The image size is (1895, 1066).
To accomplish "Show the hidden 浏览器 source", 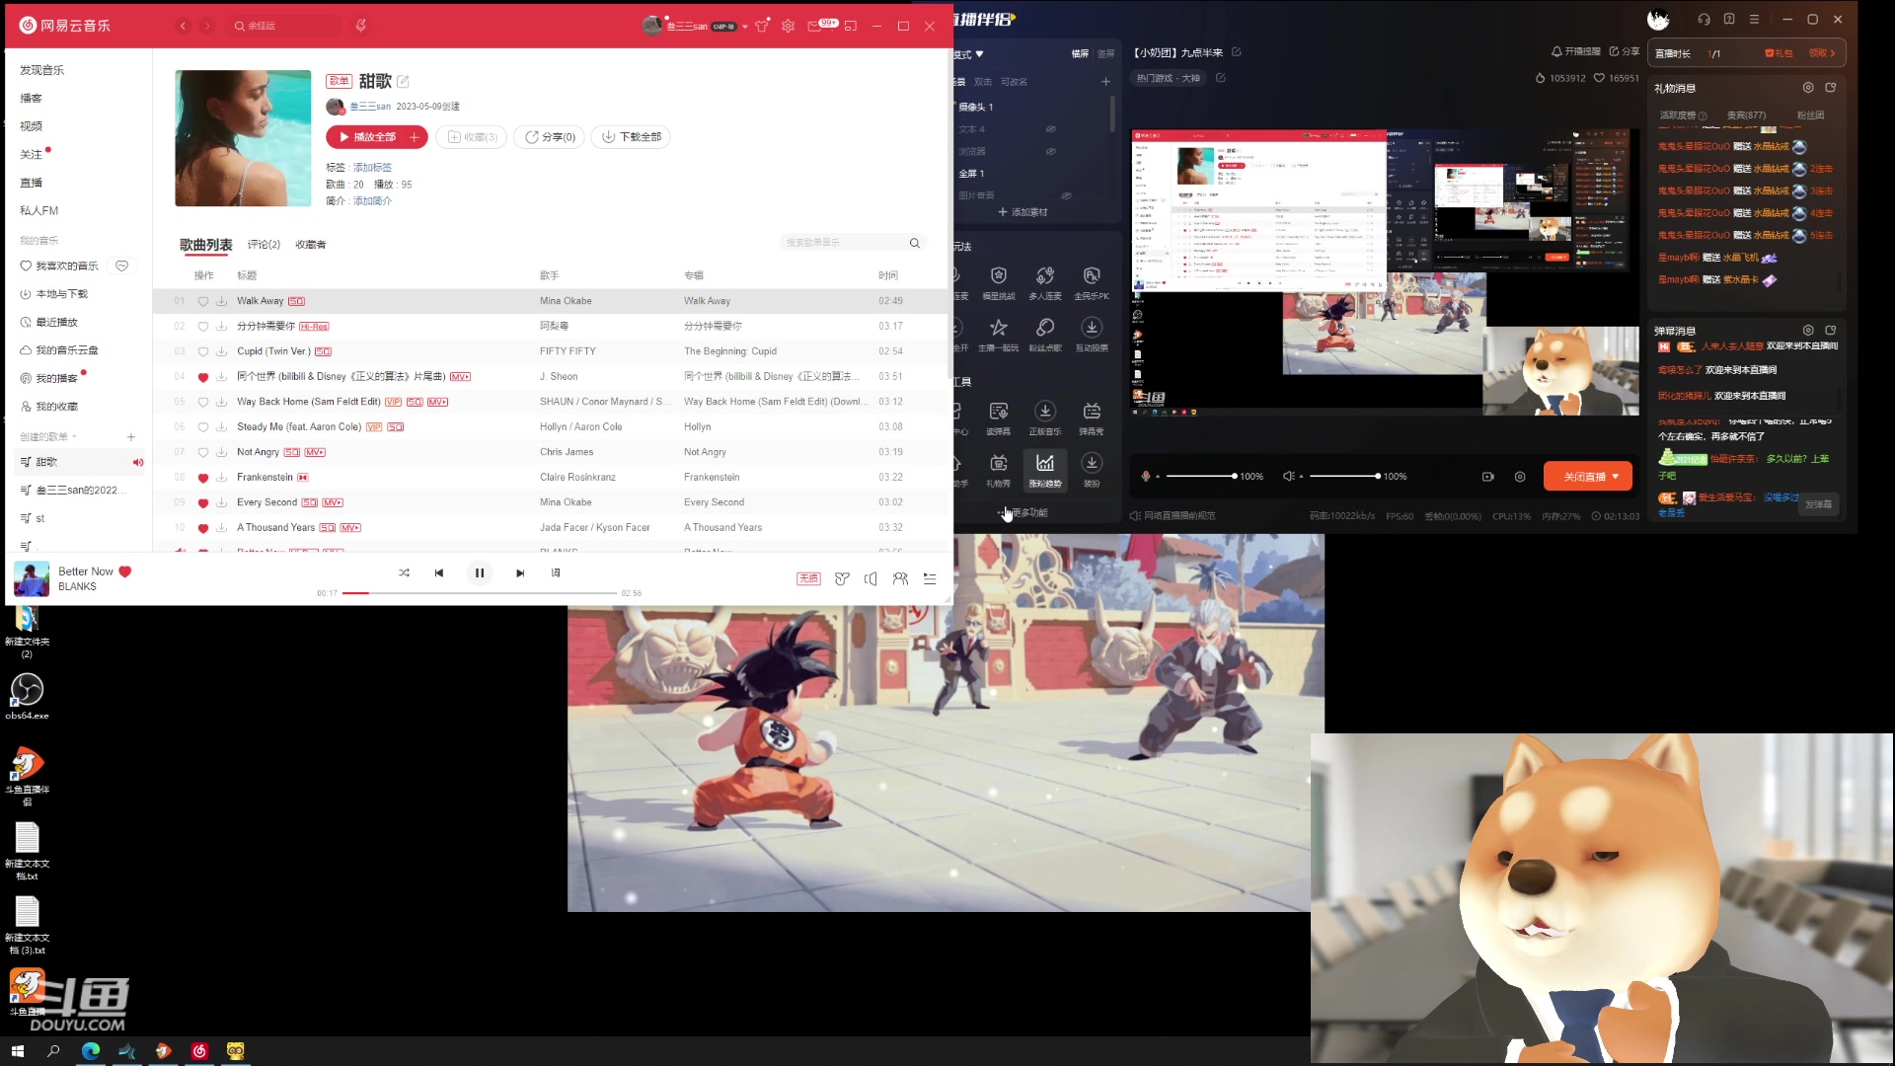I will tap(1051, 151).
